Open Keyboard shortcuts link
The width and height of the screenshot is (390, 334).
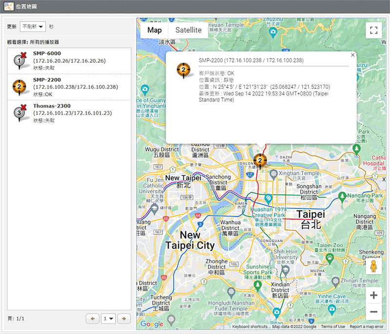250,327
